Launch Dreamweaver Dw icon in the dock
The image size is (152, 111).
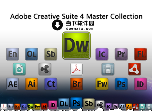pyautogui.click(x=31, y=107)
